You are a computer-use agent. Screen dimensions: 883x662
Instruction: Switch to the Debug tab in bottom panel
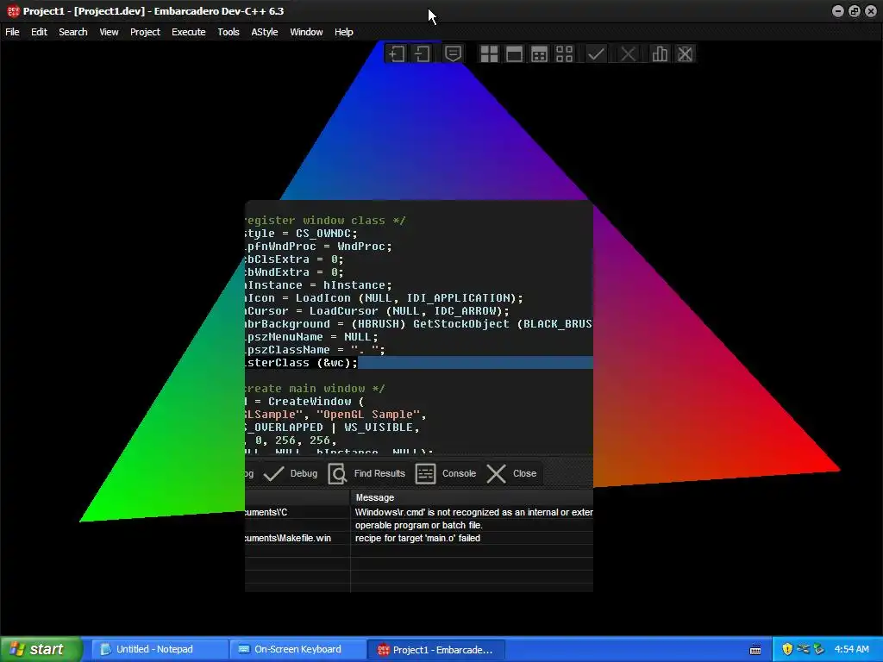pyautogui.click(x=291, y=473)
